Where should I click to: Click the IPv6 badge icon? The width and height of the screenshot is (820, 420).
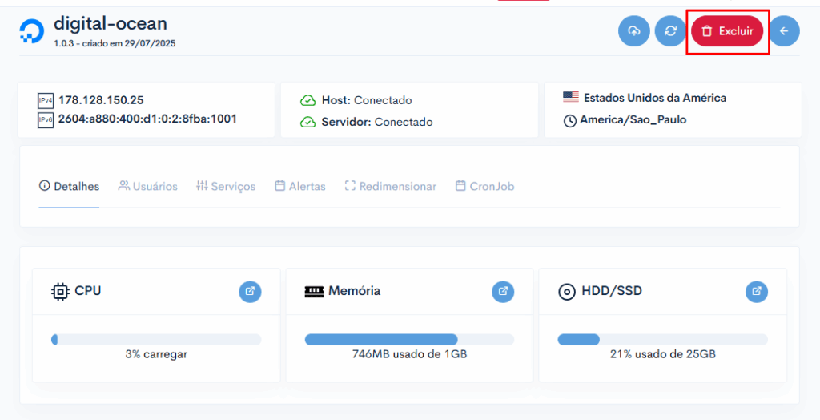click(46, 120)
